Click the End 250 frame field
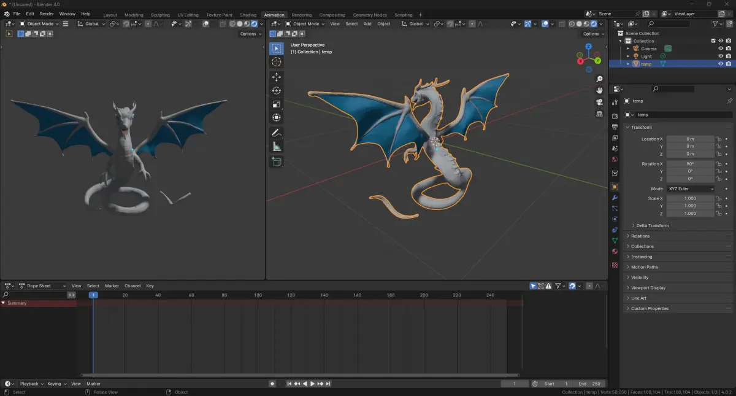Screen dimensions: 736x396 (589, 384)
